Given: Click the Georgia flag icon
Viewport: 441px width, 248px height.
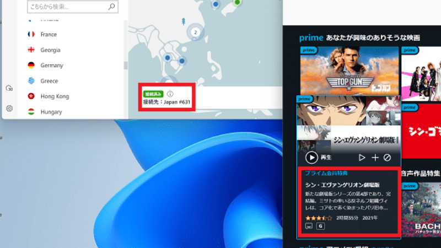Looking at the screenshot, I should 31,50.
